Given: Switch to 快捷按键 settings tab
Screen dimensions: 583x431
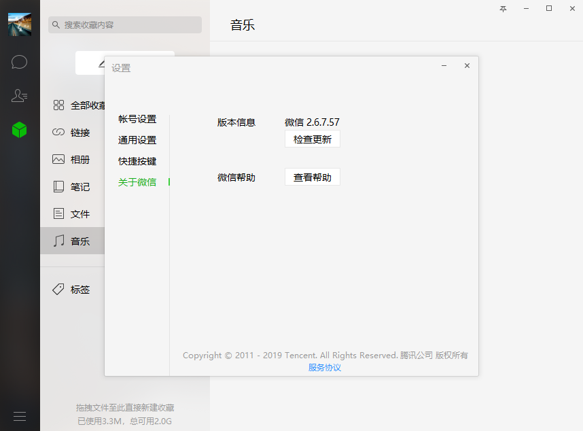Looking at the screenshot, I should coord(137,161).
